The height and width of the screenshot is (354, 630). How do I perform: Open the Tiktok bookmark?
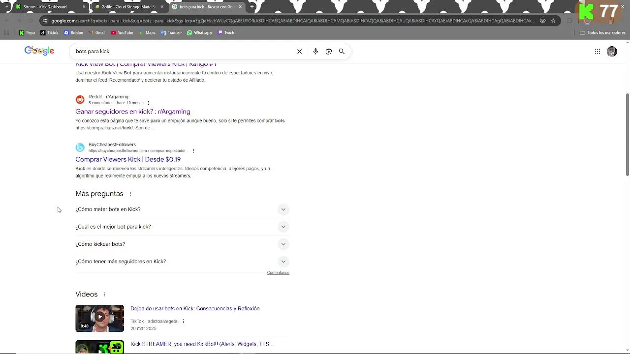click(49, 33)
